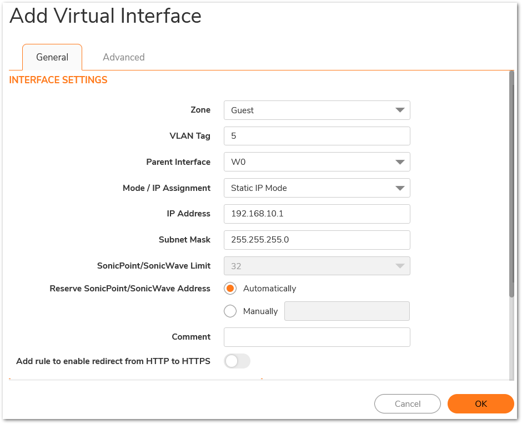Select the Manually radio button

(230, 311)
